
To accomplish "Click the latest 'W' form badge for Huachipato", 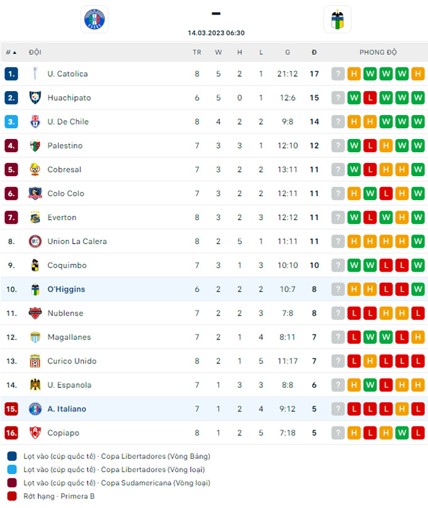I will point(418,97).
